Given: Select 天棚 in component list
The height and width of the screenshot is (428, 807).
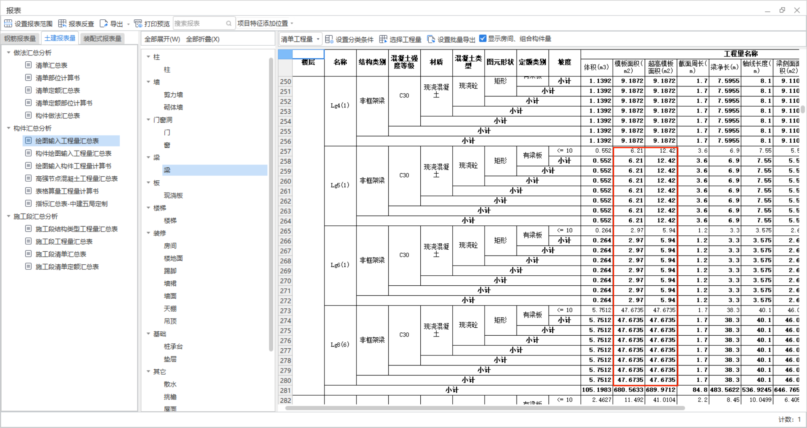Looking at the screenshot, I should 170,308.
